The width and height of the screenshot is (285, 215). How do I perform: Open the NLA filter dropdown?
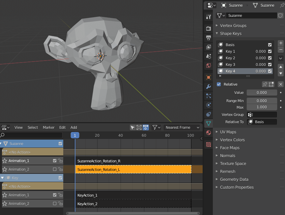(156, 127)
